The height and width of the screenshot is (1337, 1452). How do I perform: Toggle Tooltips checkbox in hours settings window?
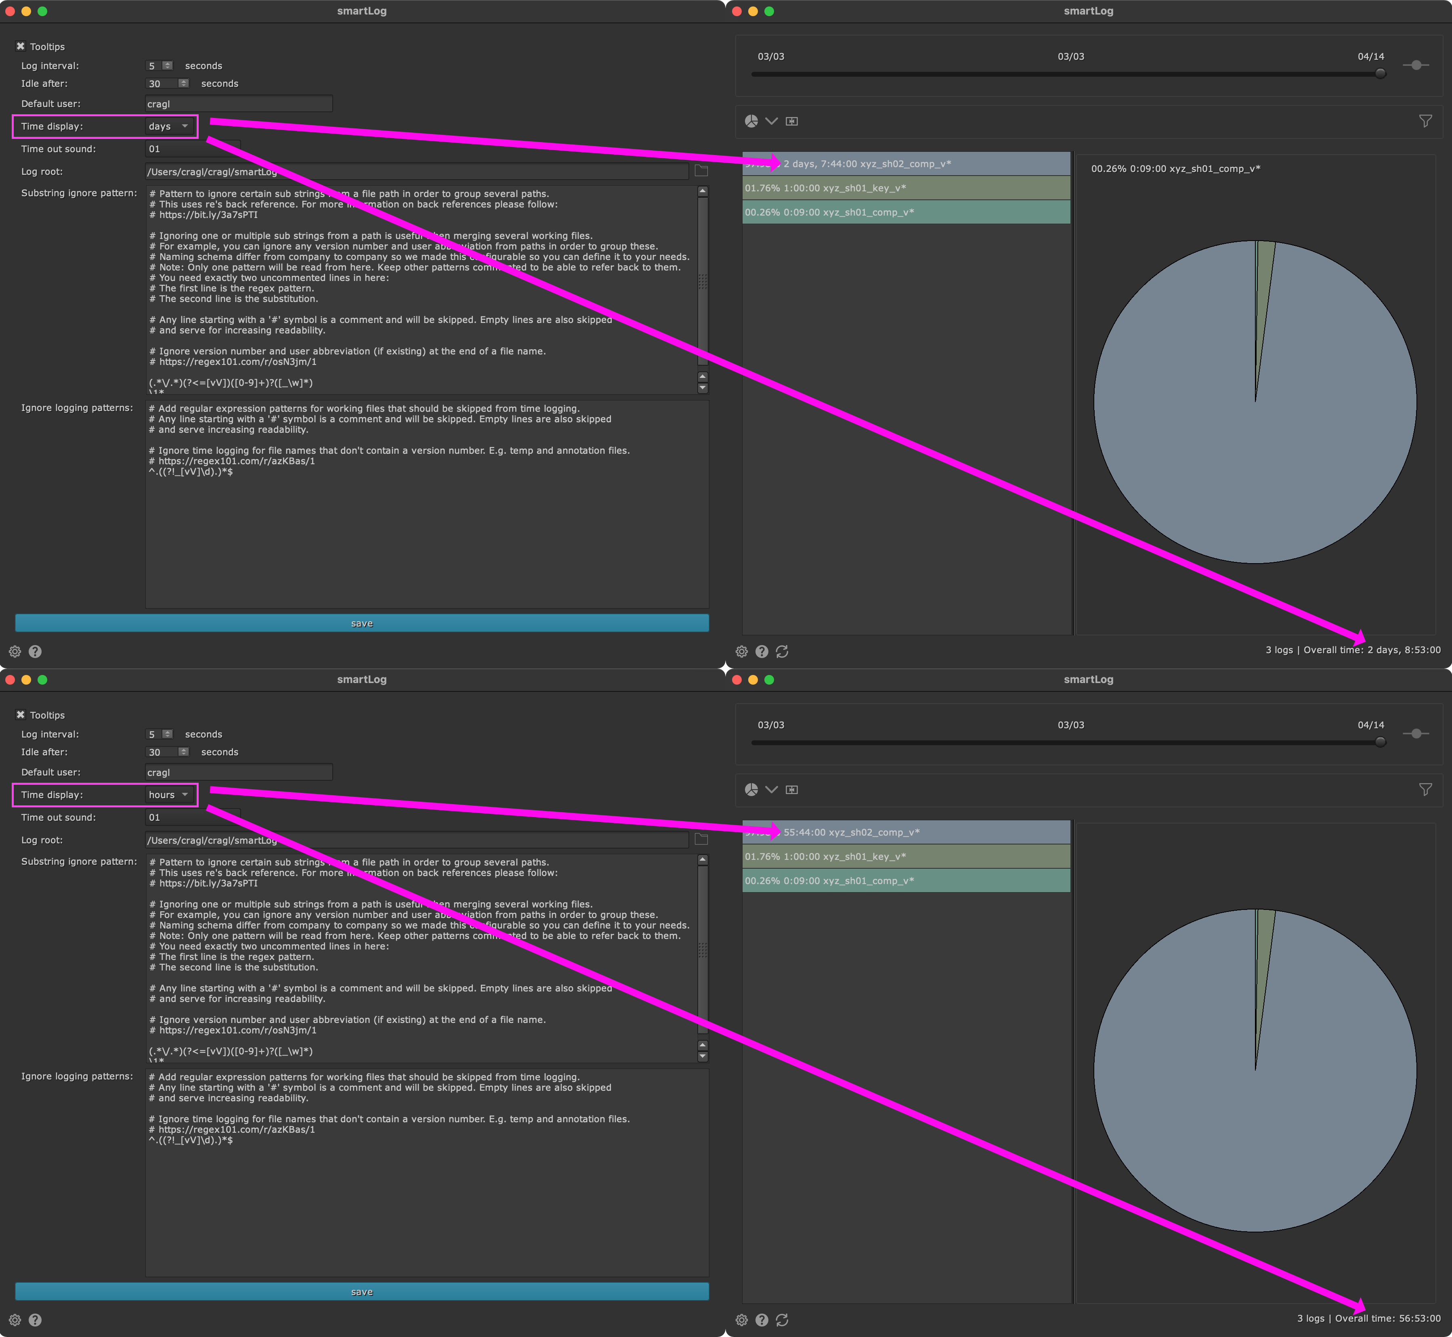[20, 715]
